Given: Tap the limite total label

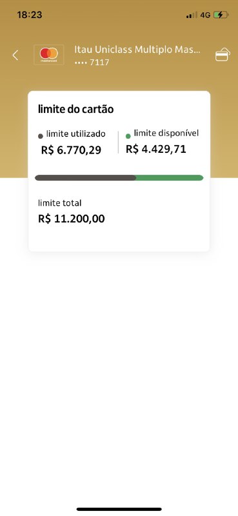Looking at the screenshot, I should [59, 203].
